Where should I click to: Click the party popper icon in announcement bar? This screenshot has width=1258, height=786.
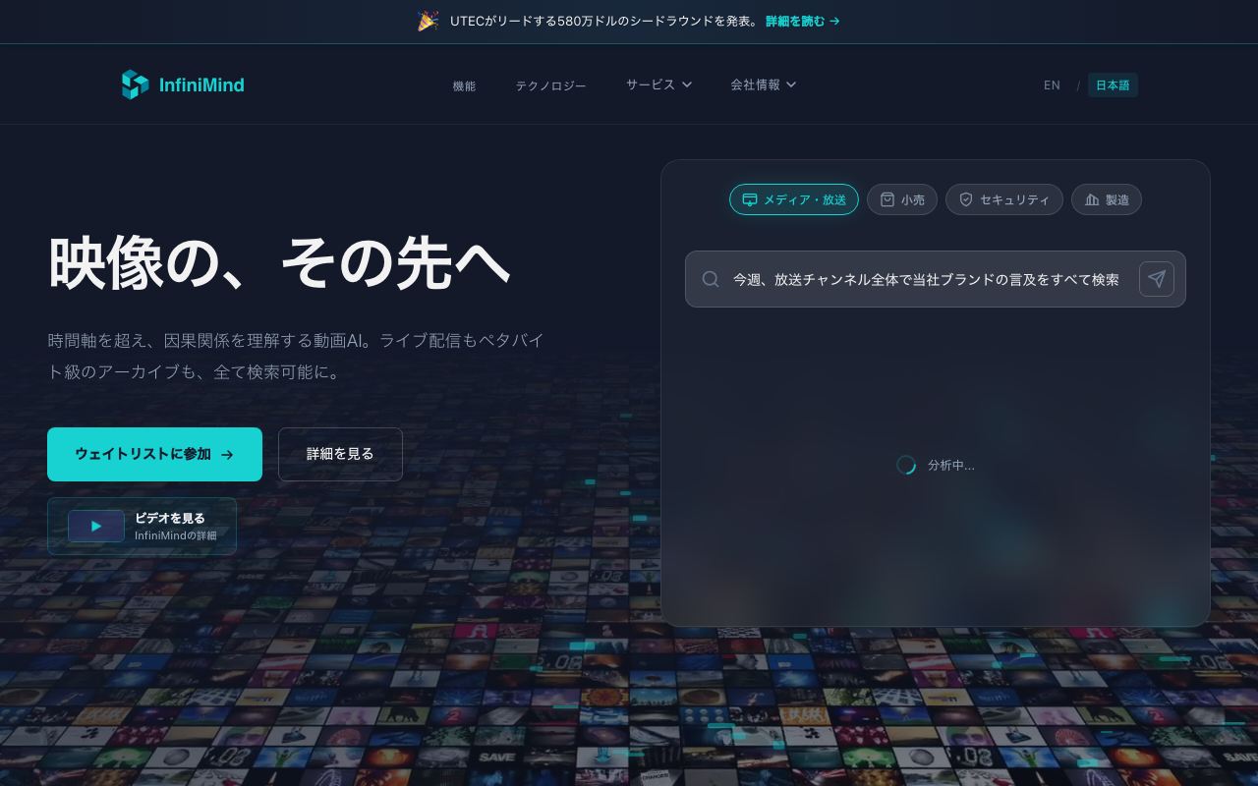coord(428,21)
